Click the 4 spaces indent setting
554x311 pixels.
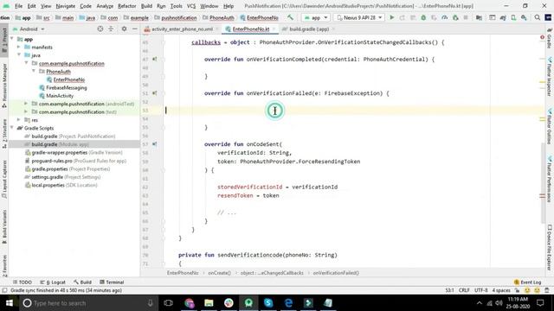pyautogui.click(x=501, y=290)
